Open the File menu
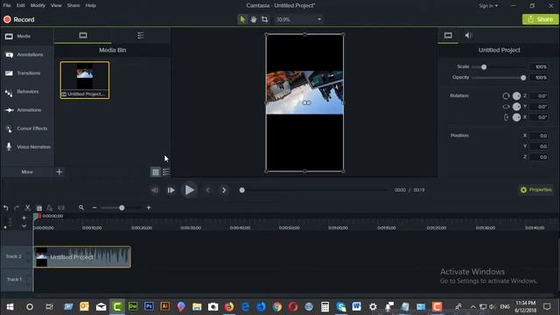Screen dimensions: 560x315 pyautogui.click(x=7, y=5)
